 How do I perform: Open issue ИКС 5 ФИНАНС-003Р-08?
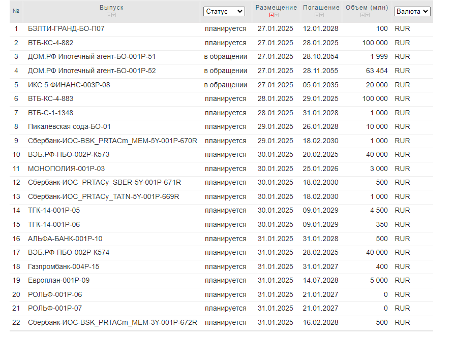[x=69, y=85]
